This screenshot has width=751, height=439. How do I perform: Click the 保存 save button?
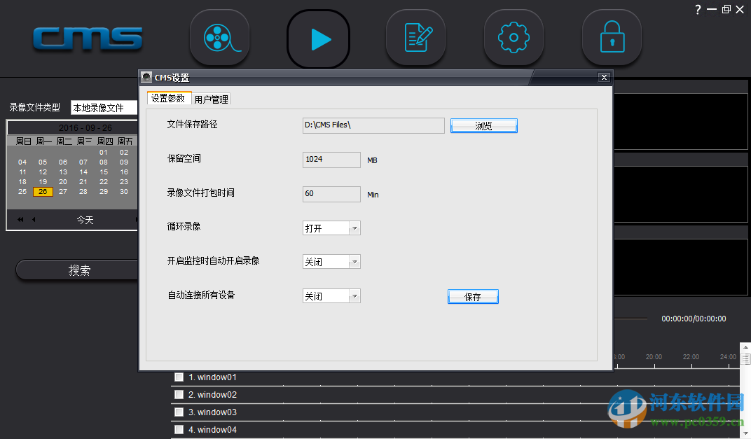coord(473,296)
